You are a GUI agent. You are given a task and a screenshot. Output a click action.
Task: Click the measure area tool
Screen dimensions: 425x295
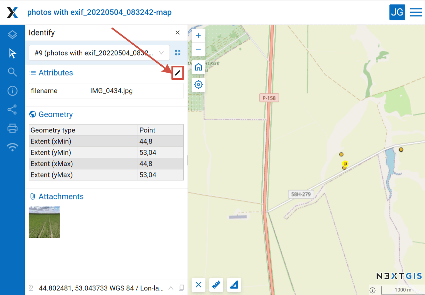234,285
